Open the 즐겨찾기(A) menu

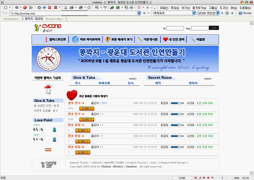(199, 8)
